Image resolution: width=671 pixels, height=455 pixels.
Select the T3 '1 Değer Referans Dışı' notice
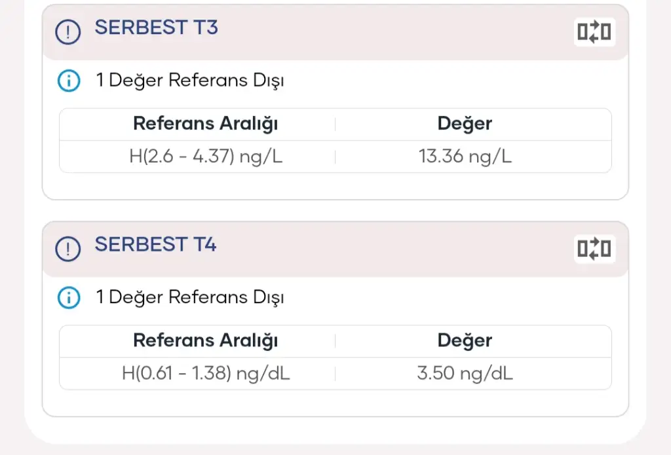190,81
